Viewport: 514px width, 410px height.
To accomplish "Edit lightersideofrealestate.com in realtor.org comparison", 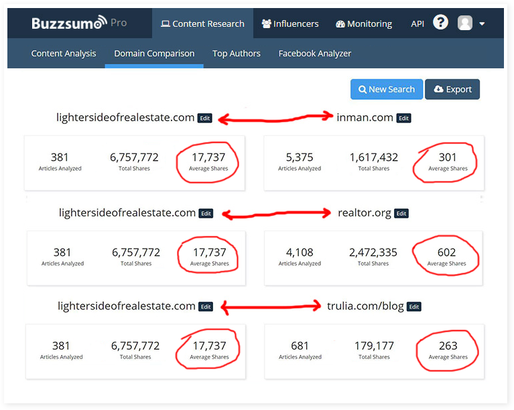I will (x=206, y=213).
